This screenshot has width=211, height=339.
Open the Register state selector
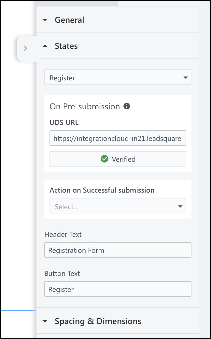coord(118,77)
